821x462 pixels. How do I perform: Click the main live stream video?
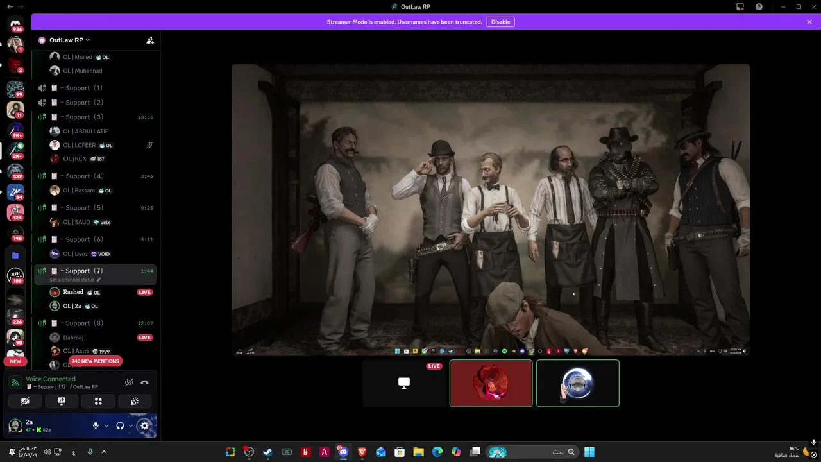pyautogui.click(x=491, y=210)
